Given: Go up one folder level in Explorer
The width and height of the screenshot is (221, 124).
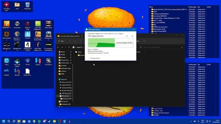Looking at the screenshot, I should coord(69,47).
